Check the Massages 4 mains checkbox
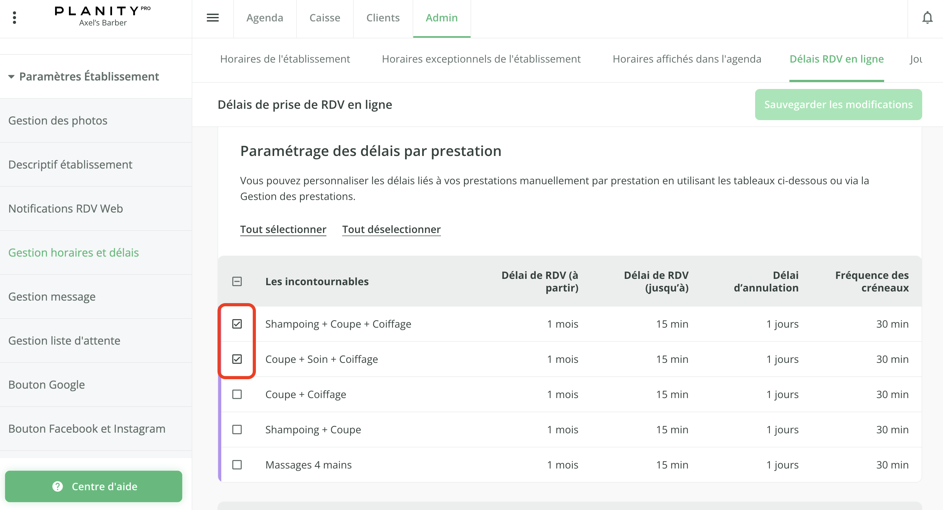943x510 pixels. 237,465
